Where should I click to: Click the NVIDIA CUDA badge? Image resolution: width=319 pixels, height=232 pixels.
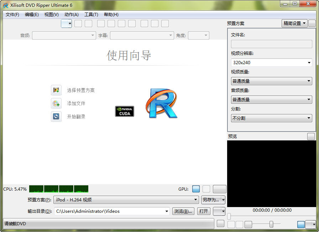click(125, 111)
